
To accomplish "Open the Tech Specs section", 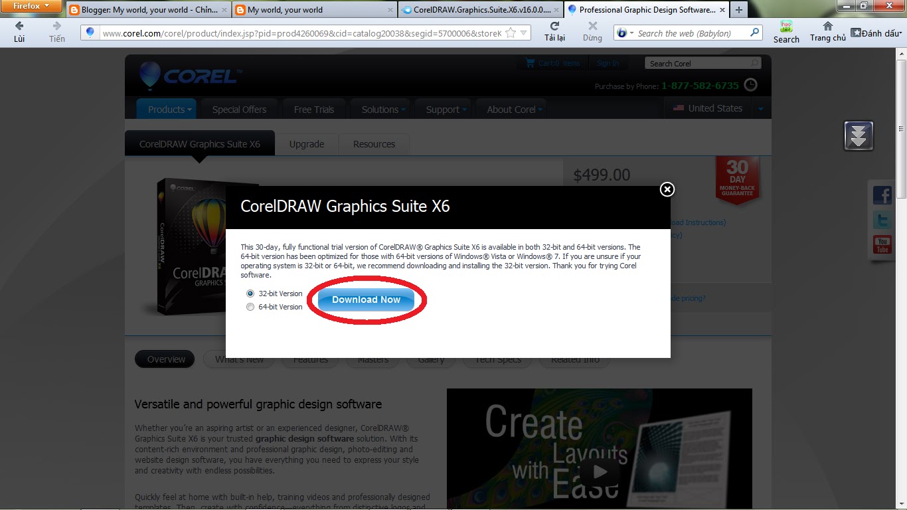I will point(498,359).
